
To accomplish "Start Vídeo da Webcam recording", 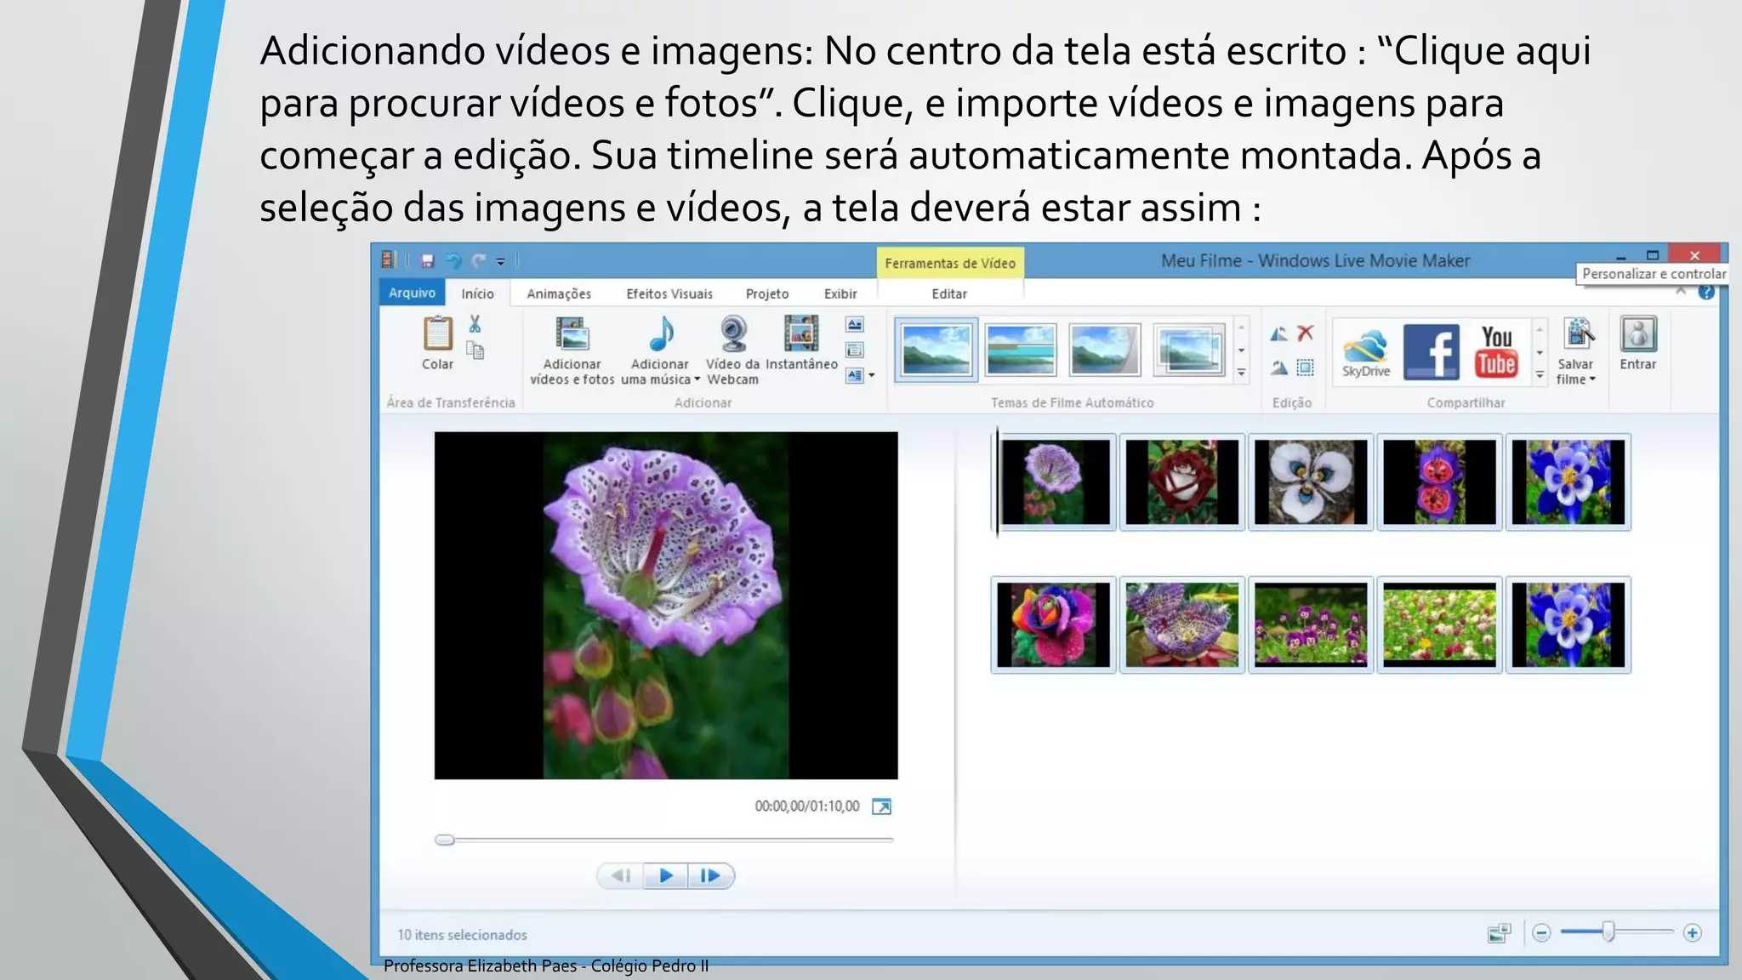I will click(x=733, y=333).
